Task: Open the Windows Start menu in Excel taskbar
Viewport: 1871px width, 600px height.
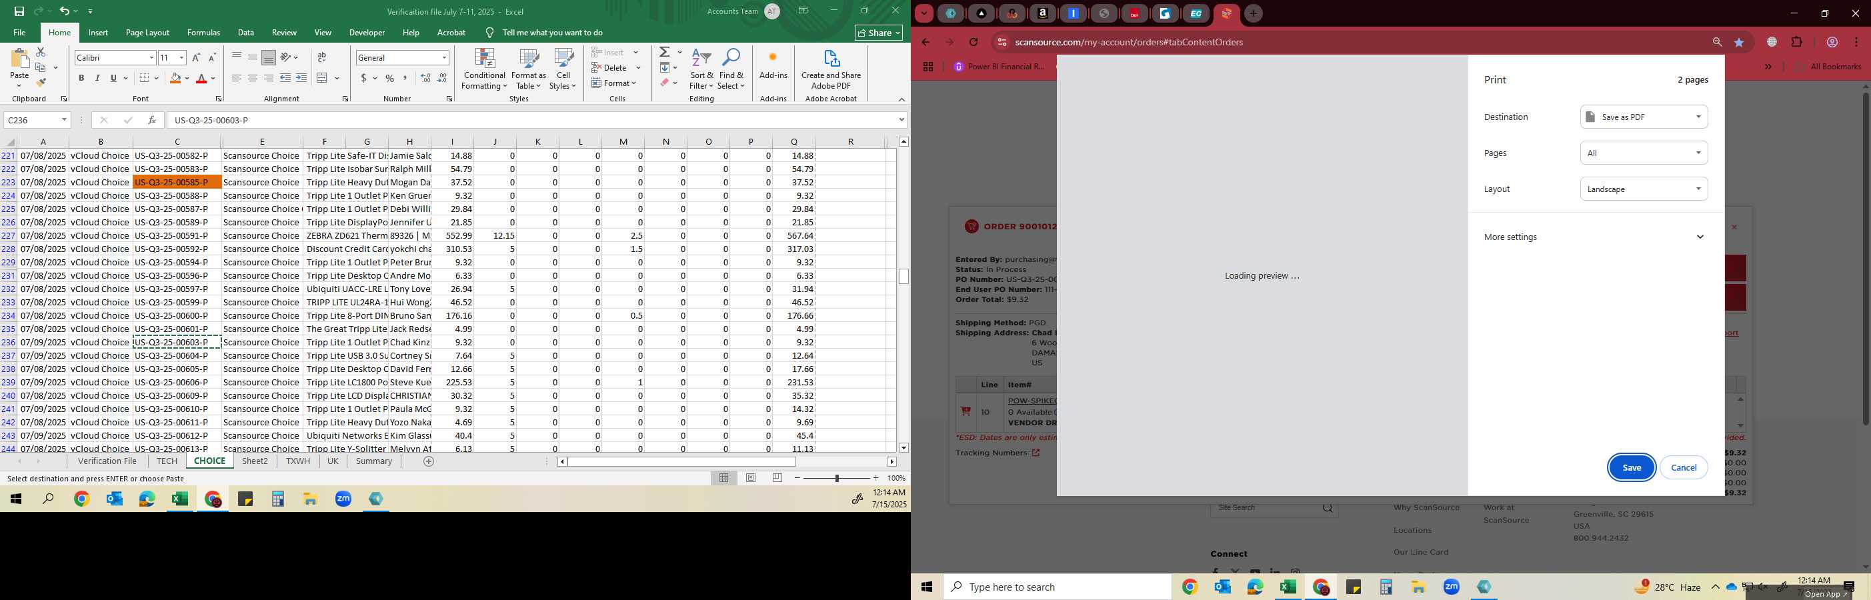Action: point(15,499)
